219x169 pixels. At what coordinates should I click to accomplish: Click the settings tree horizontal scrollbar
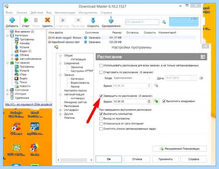click(x=74, y=160)
